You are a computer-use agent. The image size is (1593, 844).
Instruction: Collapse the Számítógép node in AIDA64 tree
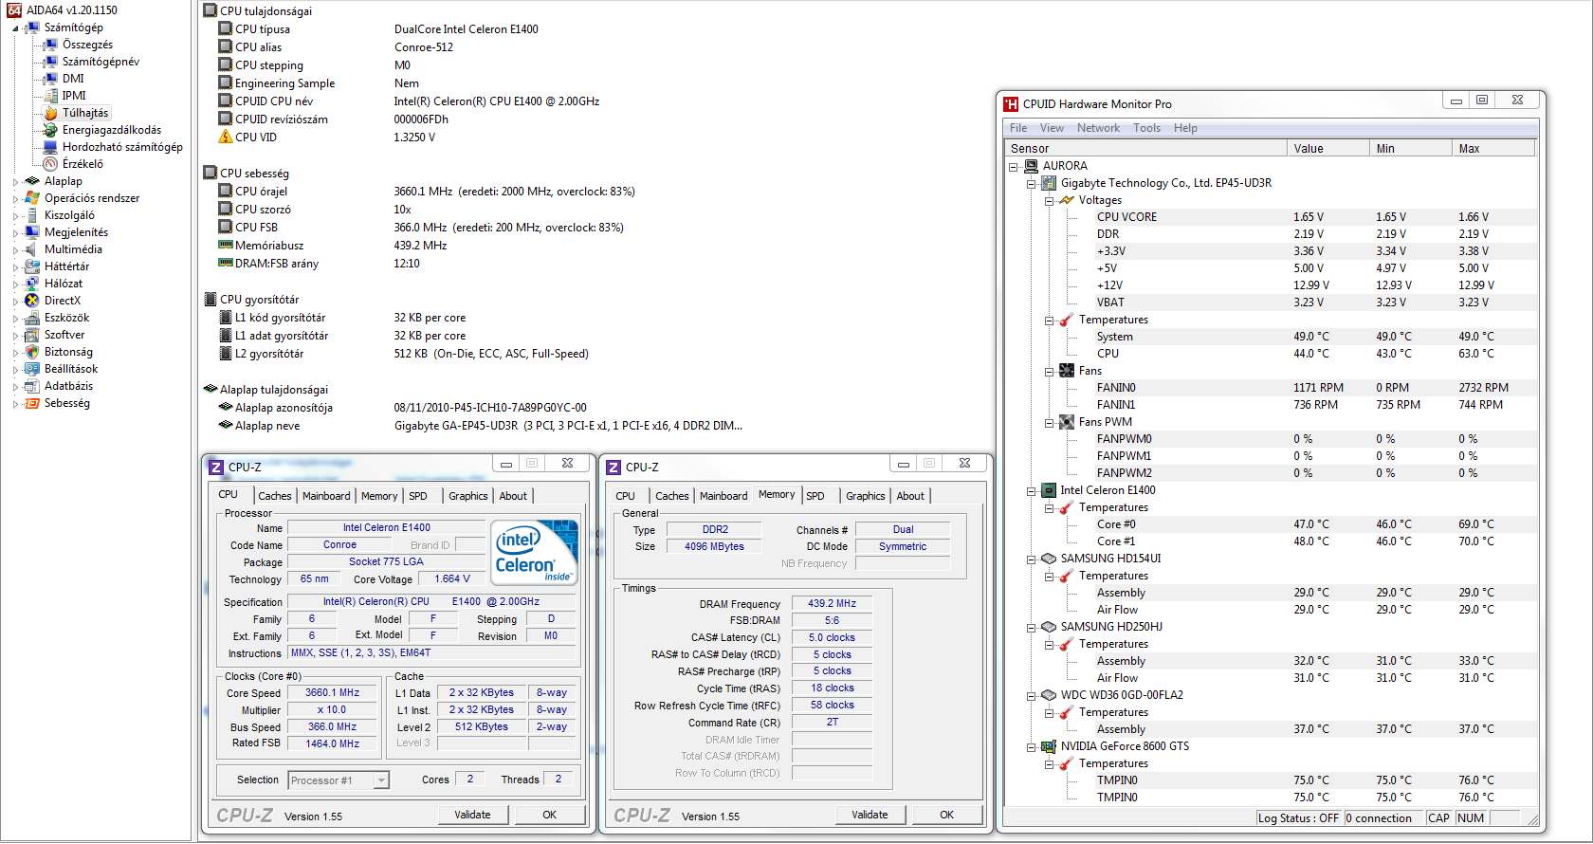[x=16, y=28]
